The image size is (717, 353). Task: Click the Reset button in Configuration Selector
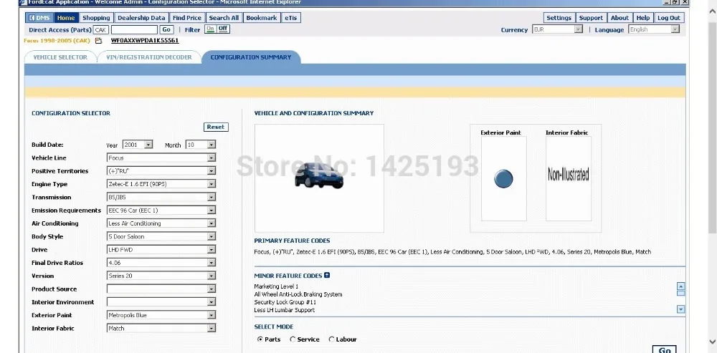[216, 127]
